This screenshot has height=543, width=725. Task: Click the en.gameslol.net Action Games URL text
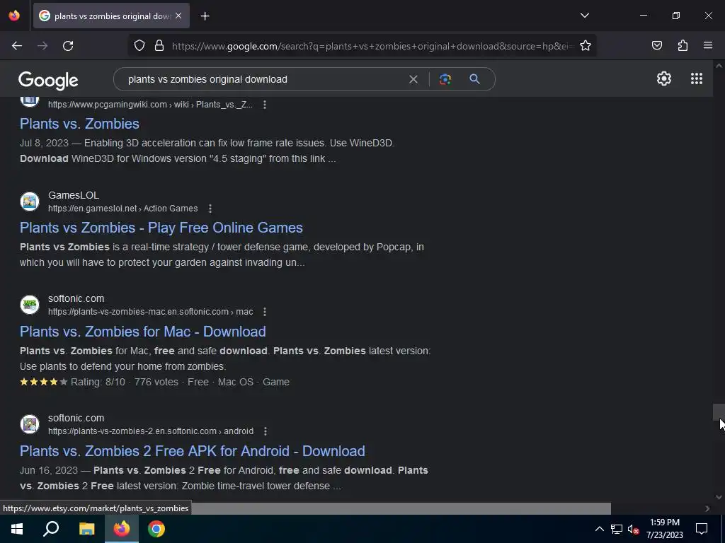122,209
